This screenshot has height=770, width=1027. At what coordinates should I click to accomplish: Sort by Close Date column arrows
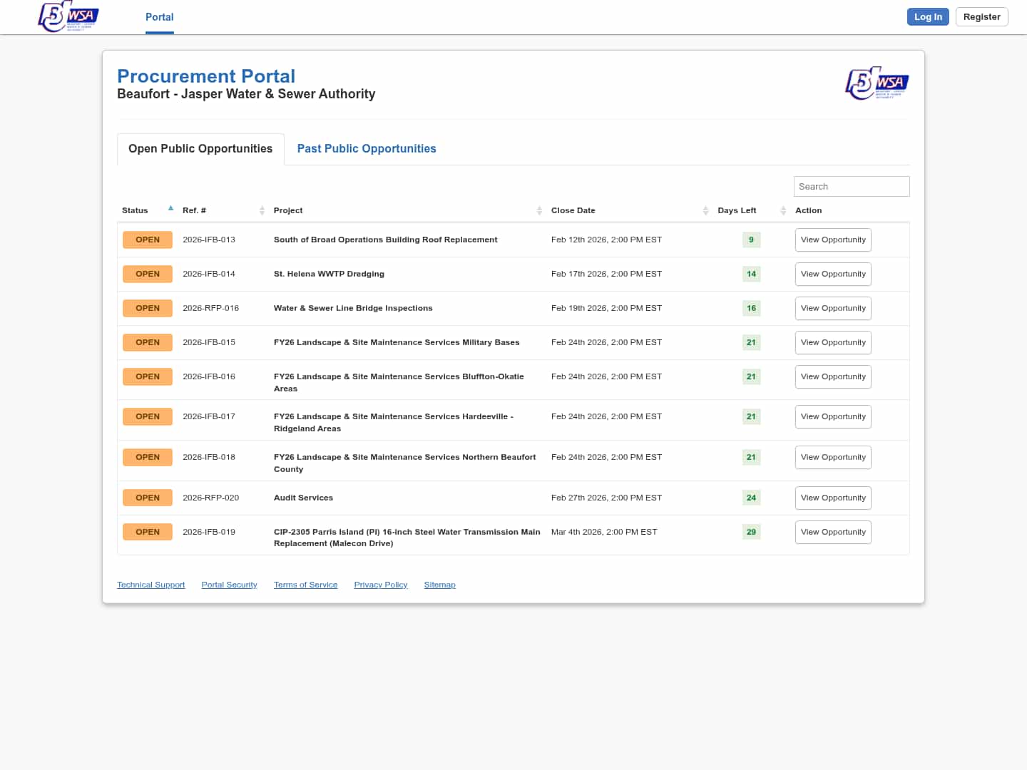pyautogui.click(x=705, y=210)
